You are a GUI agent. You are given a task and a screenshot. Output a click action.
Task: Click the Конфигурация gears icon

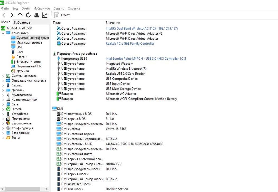point(8,128)
